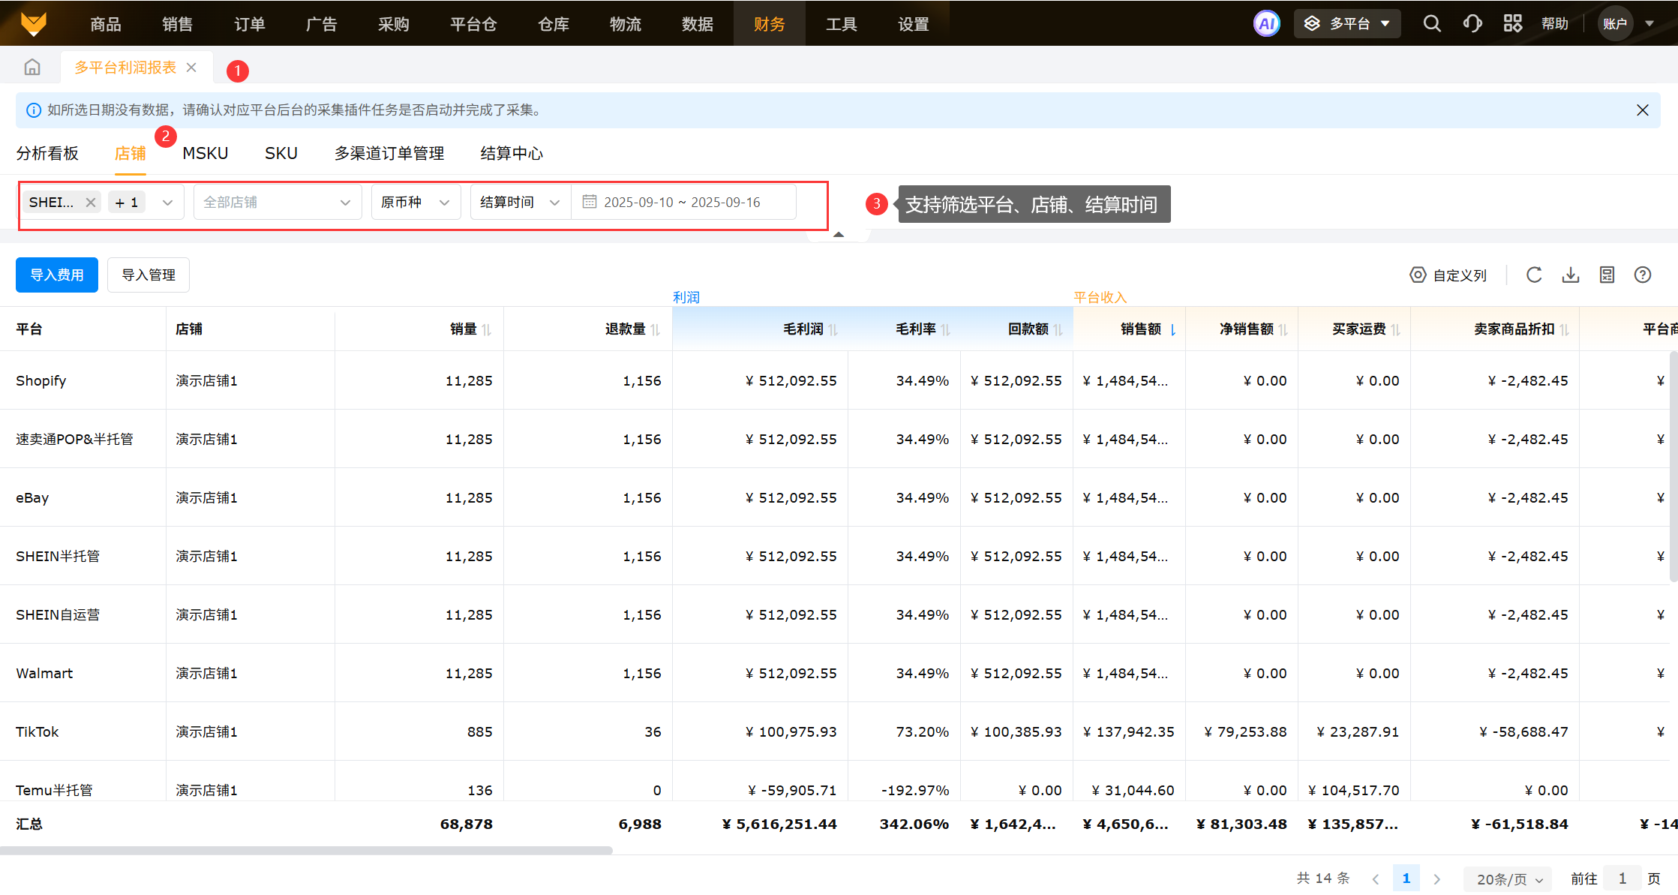
Task: Click the 导入管理 button
Action: [149, 275]
